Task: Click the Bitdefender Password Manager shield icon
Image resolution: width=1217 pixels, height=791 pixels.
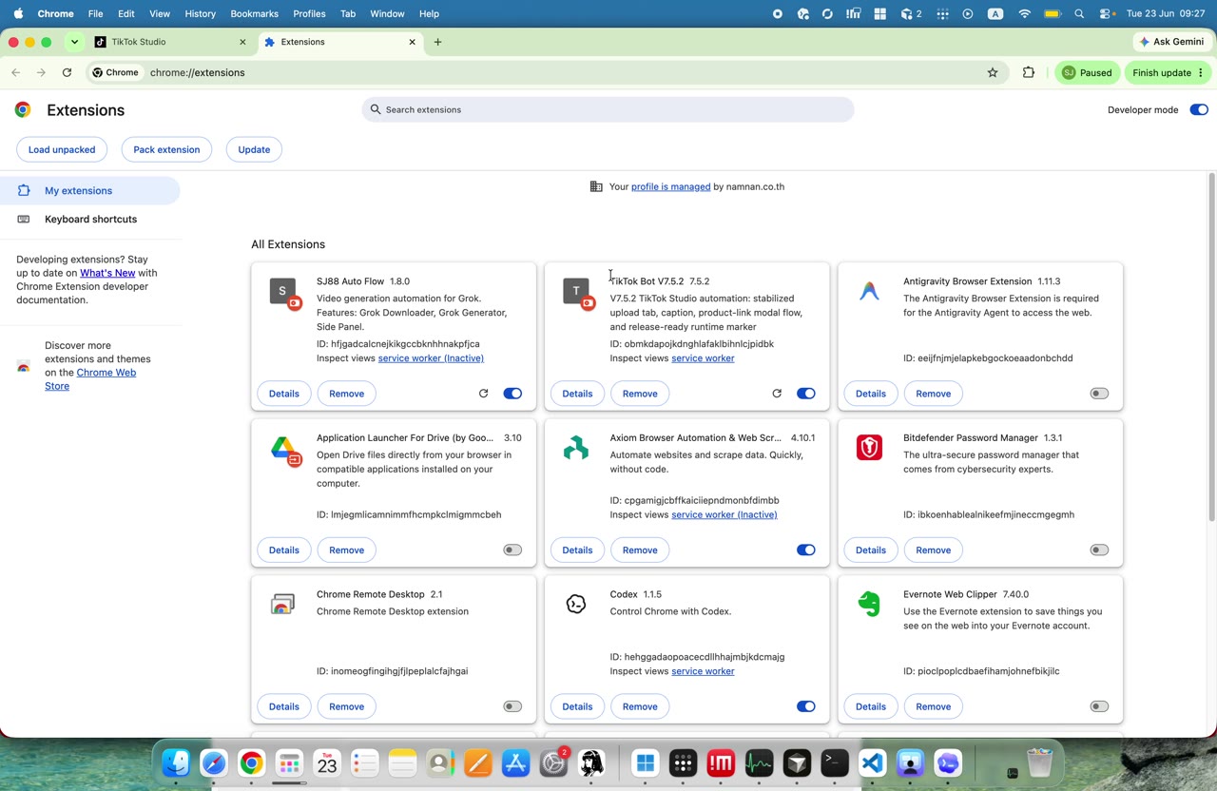Action: 869,448
